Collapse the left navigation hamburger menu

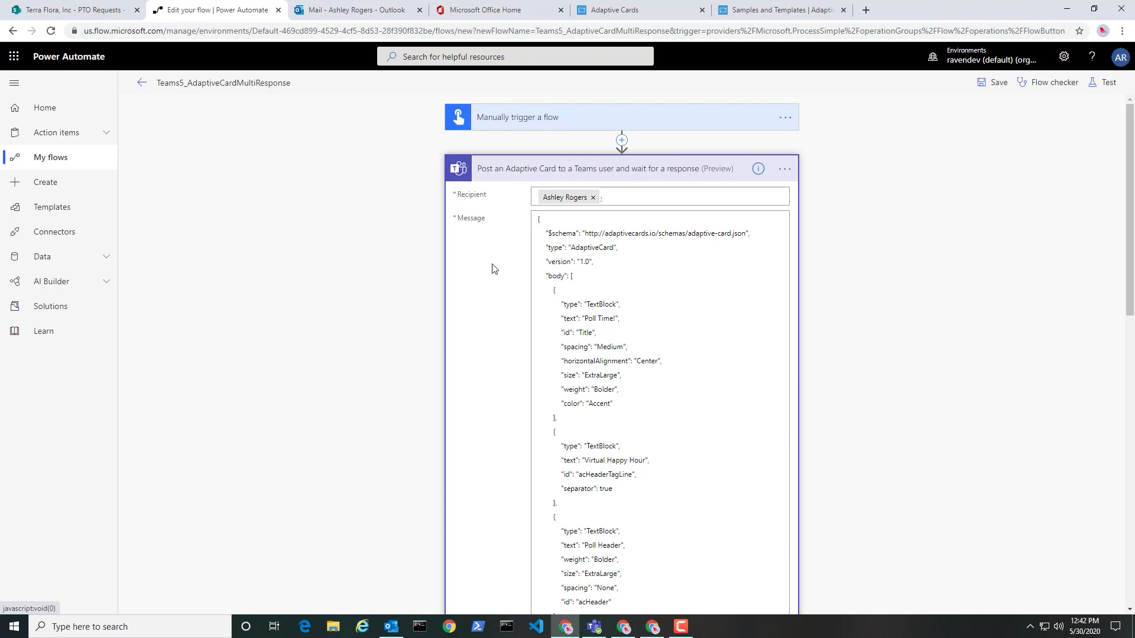(x=15, y=83)
